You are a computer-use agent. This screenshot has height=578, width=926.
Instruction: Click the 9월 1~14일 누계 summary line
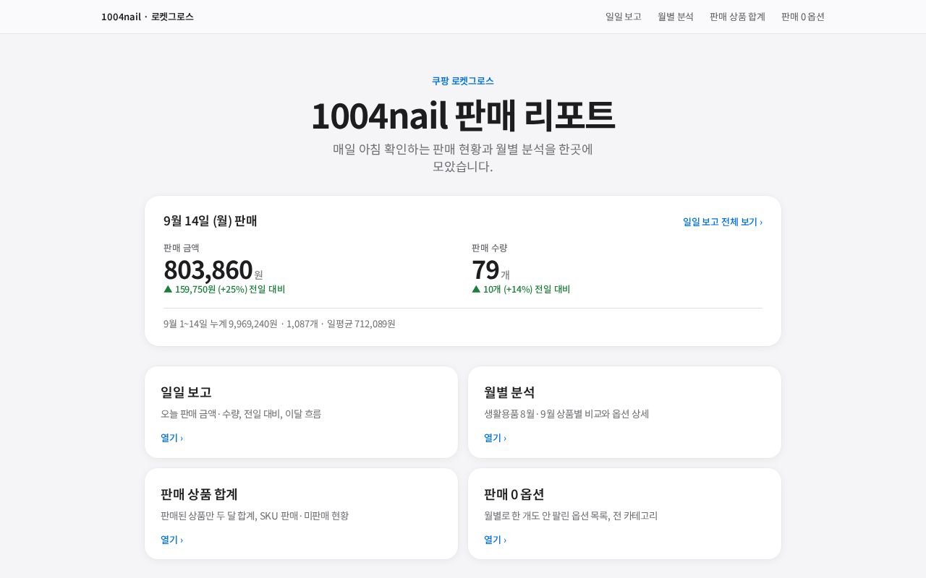279,324
